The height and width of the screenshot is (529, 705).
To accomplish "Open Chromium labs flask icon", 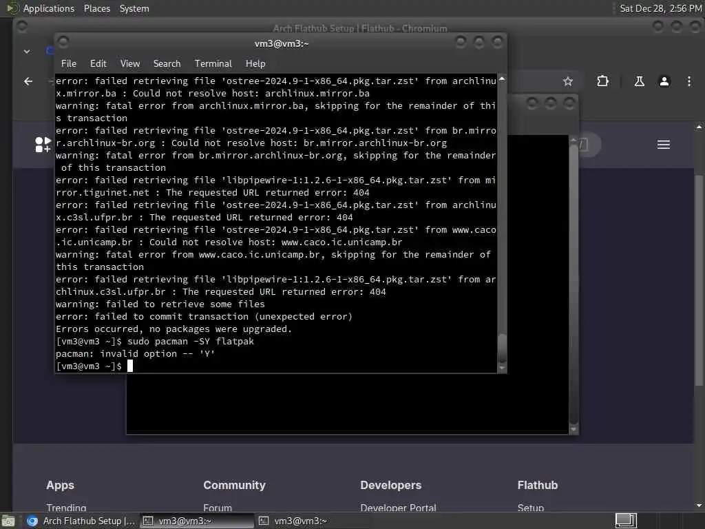I will [640, 81].
